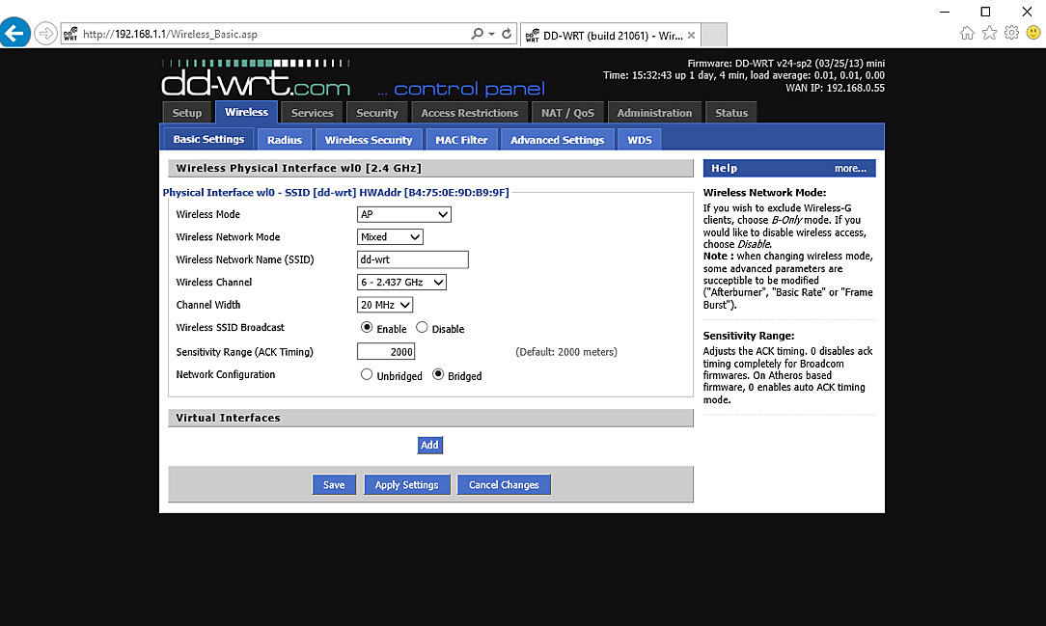Click the Apply Settings button
The height and width of the screenshot is (626, 1046).
[407, 484]
